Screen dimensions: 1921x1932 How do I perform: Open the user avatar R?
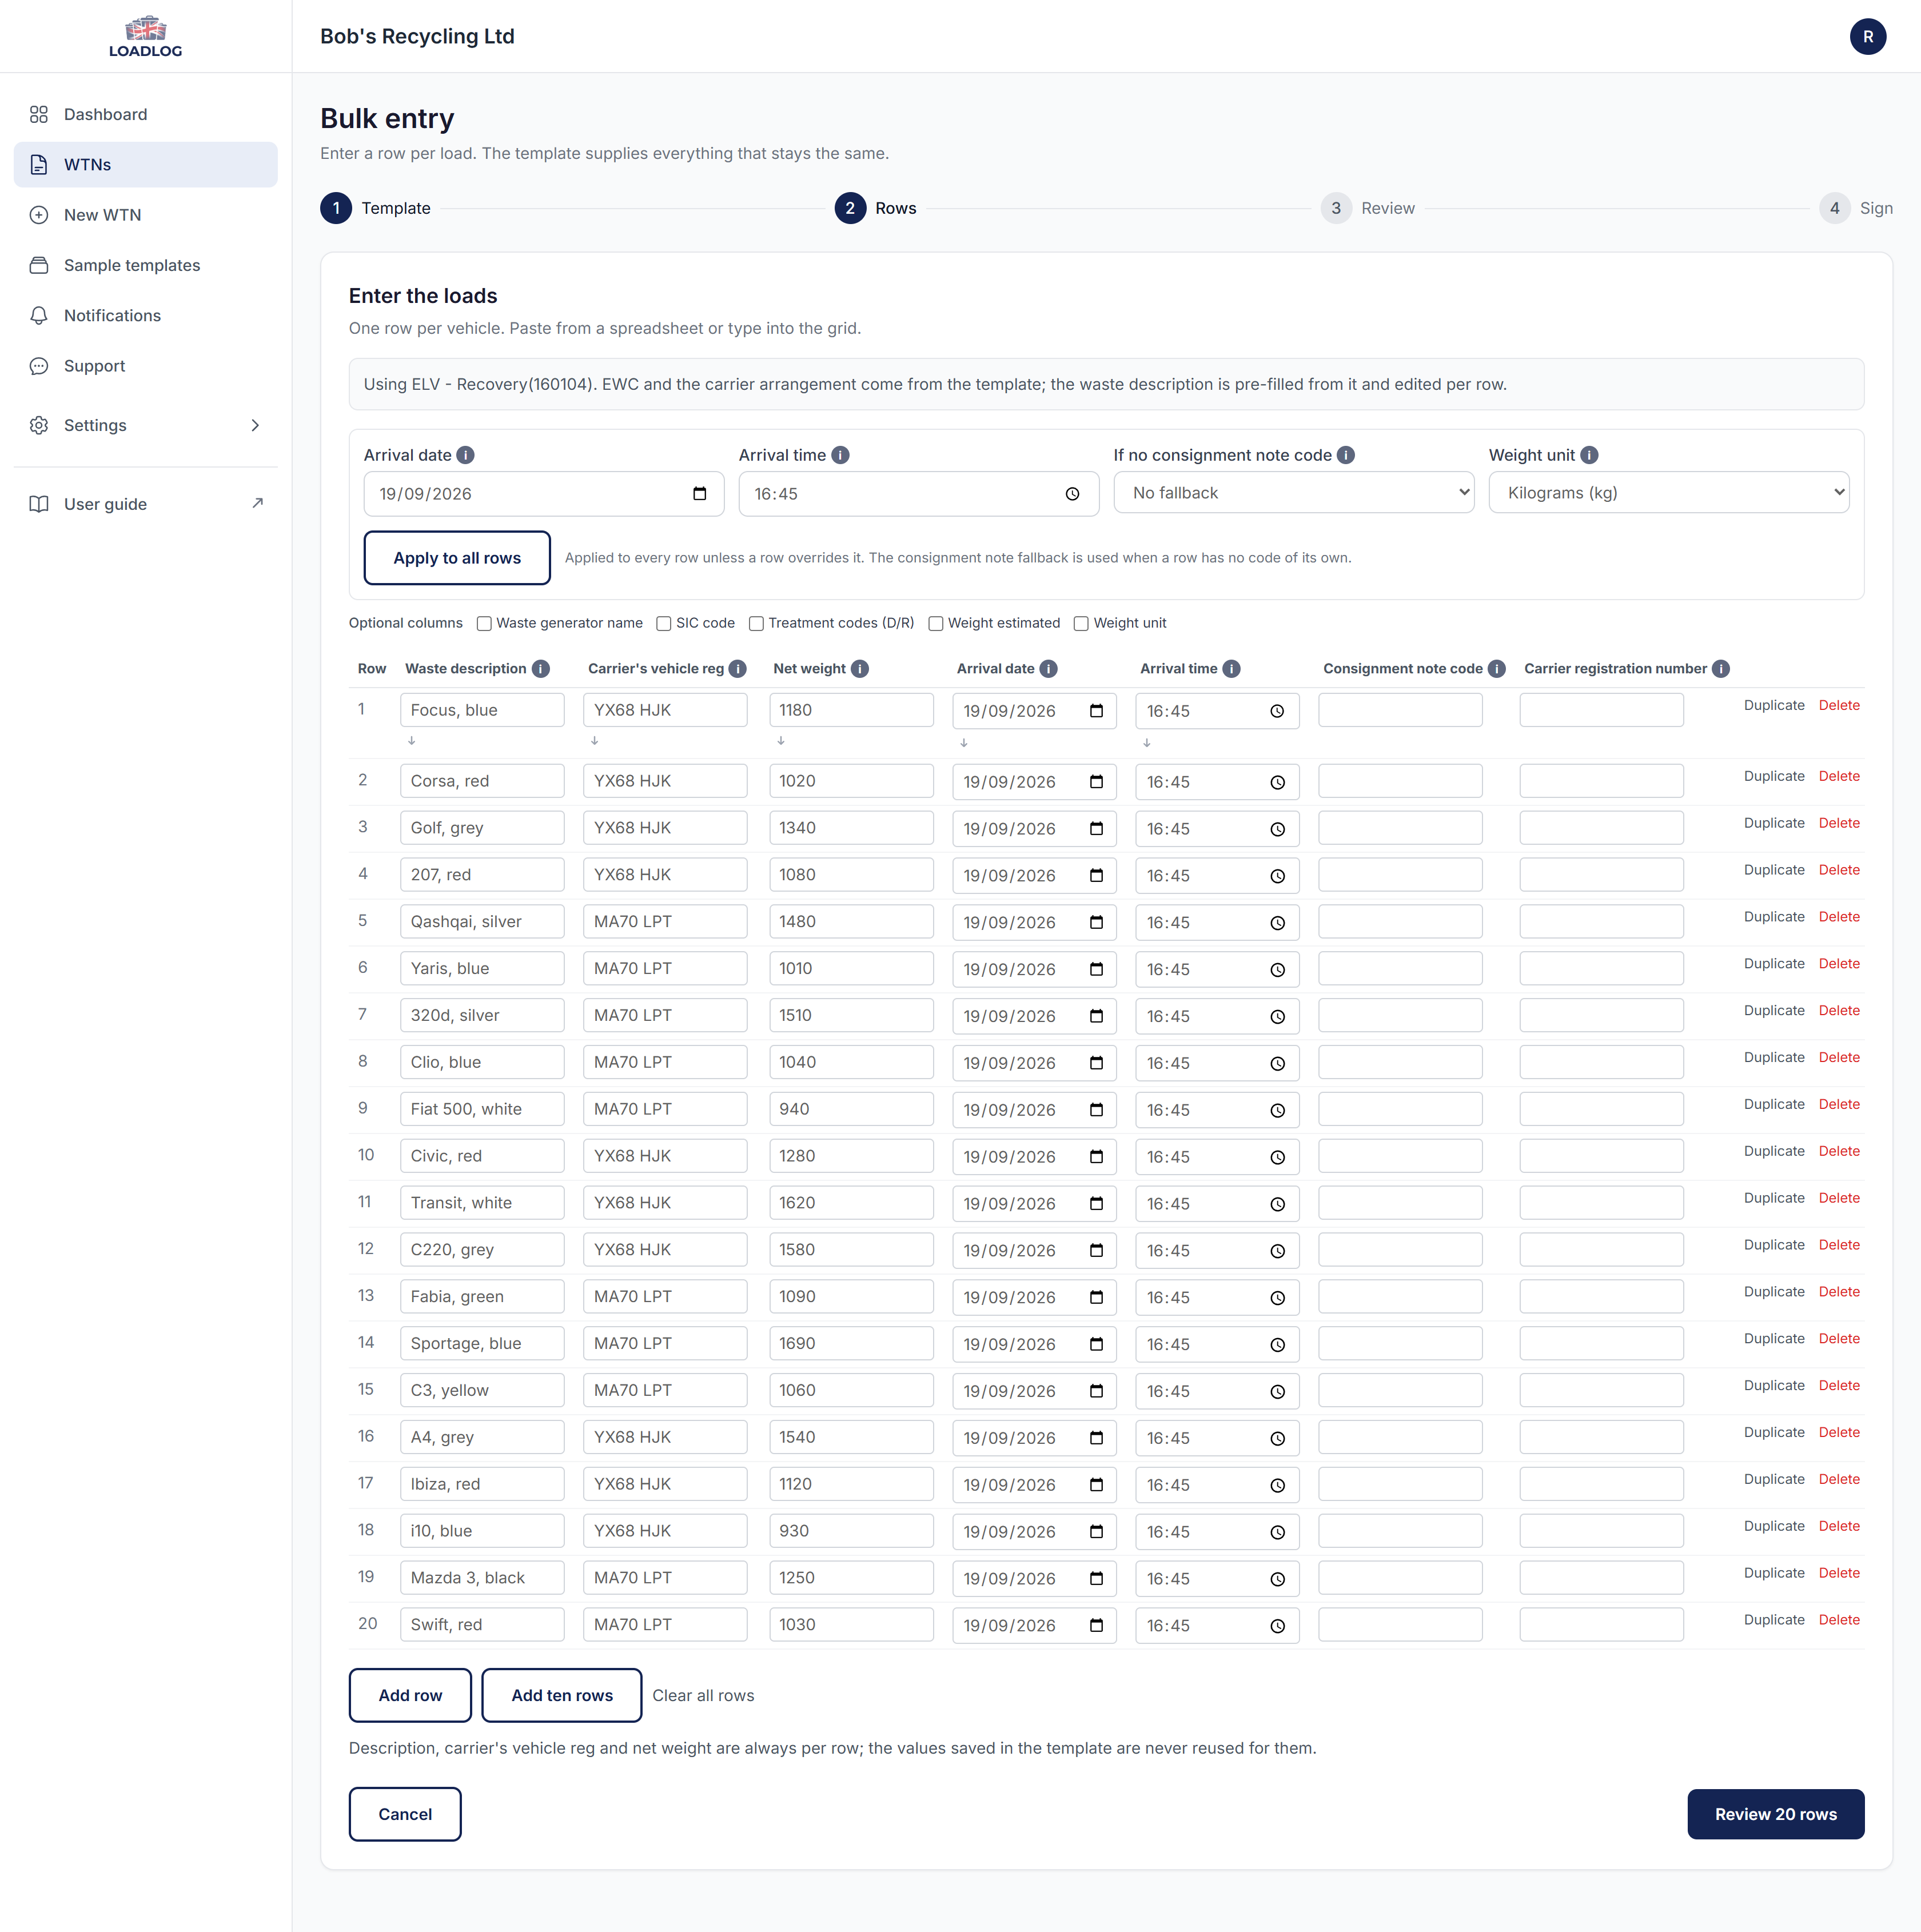tap(1867, 37)
